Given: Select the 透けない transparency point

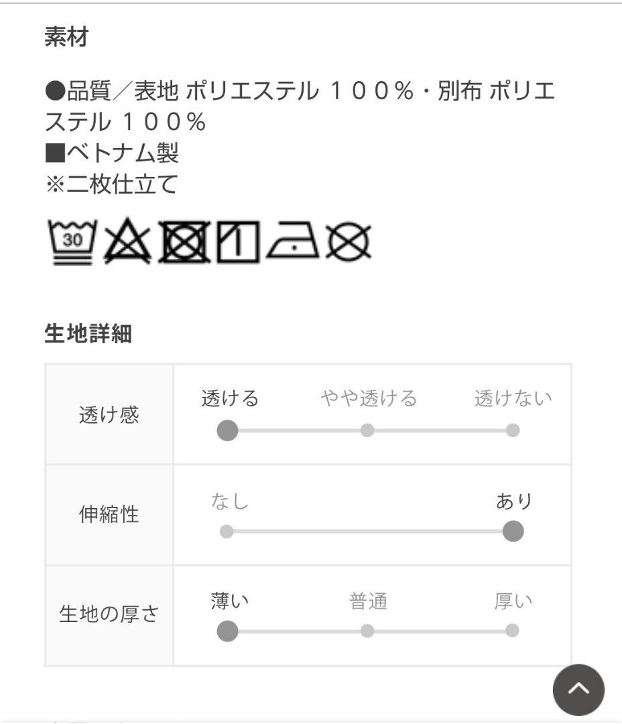Looking at the screenshot, I should pos(513,430).
